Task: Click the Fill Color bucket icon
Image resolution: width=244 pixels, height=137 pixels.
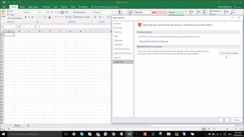Action: 45,17
